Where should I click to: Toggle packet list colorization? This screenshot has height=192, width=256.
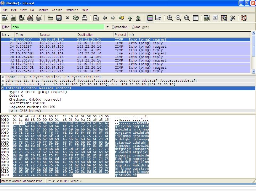point(150,18)
